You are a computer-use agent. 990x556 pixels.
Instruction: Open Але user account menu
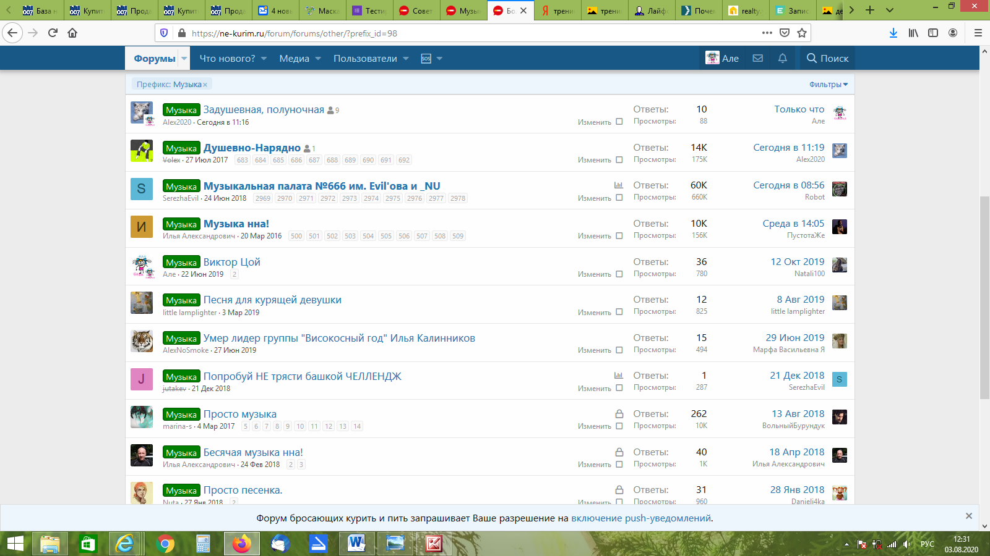click(x=722, y=58)
